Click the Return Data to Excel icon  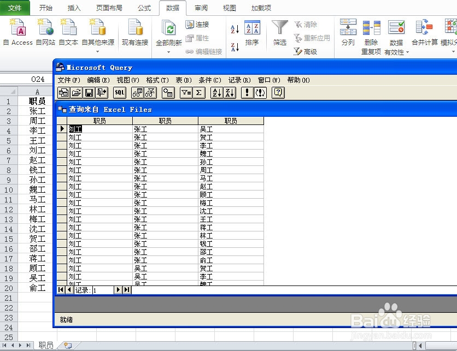click(x=102, y=93)
